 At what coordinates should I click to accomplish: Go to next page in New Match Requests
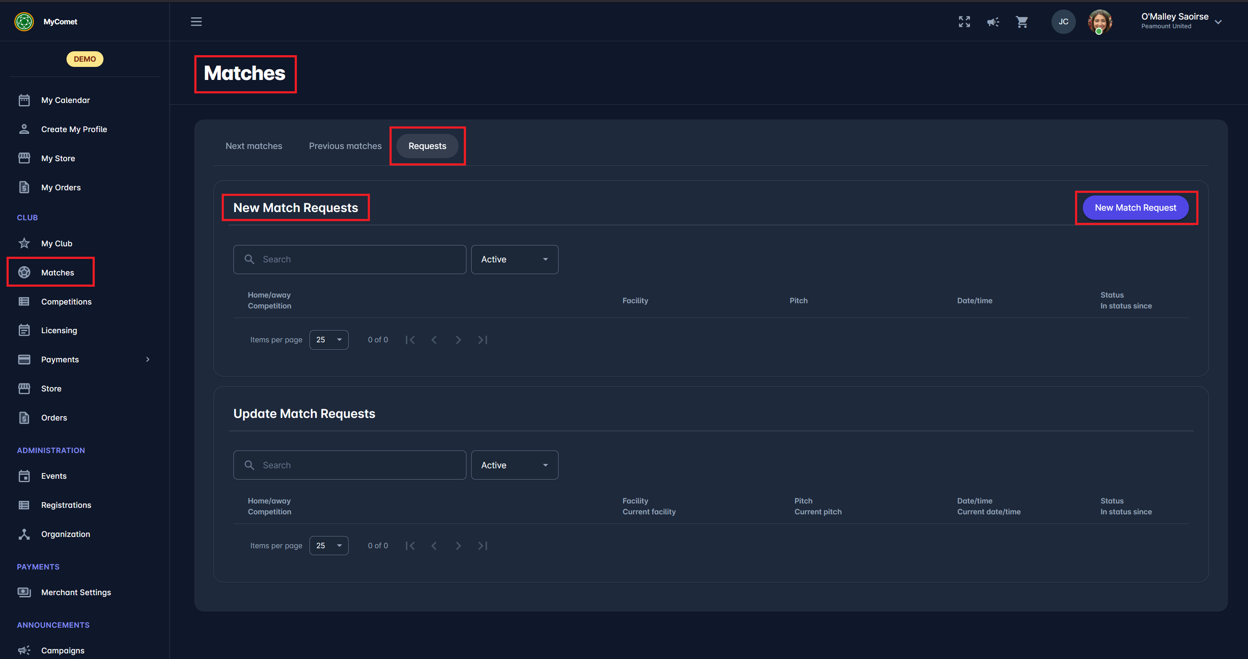pyautogui.click(x=458, y=340)
